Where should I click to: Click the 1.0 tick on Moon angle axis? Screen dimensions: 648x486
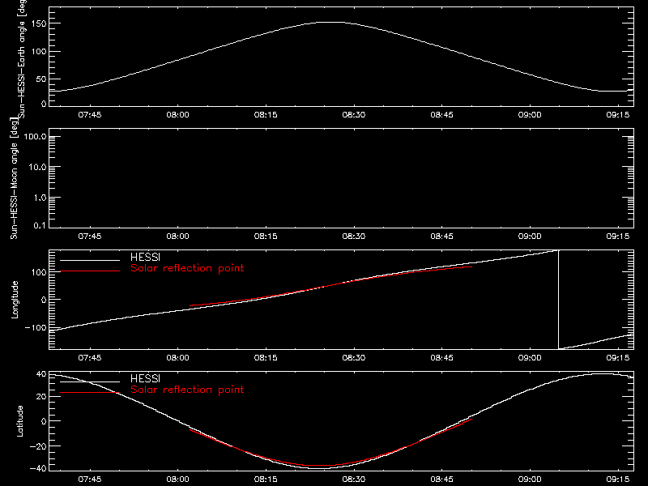tap(40, 198)
